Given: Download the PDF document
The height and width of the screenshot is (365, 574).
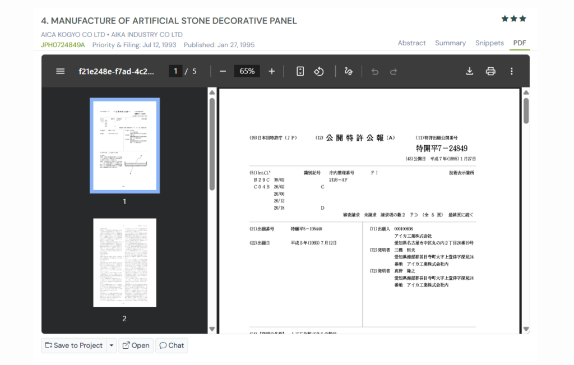Looking at the screenshot, I should [x=470, y=71].
